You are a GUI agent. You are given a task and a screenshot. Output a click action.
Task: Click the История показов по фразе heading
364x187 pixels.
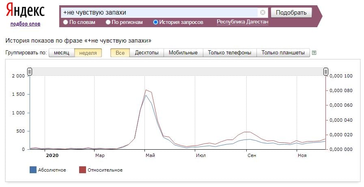pyautogui.click(x=78, y=41)
